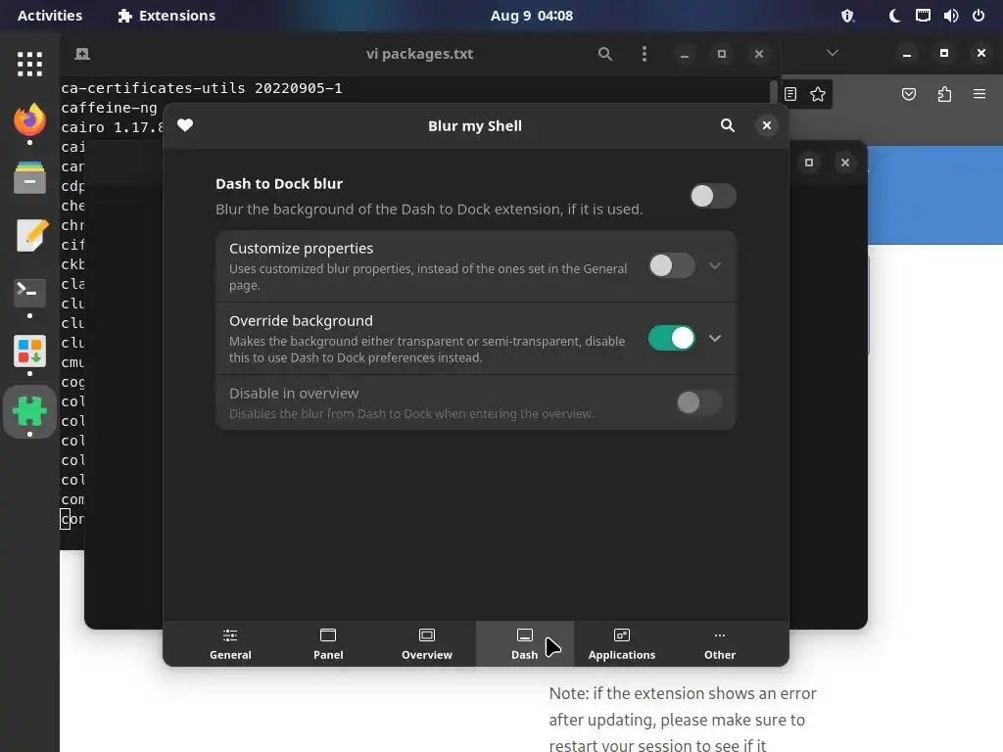1003x752 pixels.
Task: Click the 'ca-certificates-utils 20220905-1' line in terminal
Action: click(x=202, y=88)
